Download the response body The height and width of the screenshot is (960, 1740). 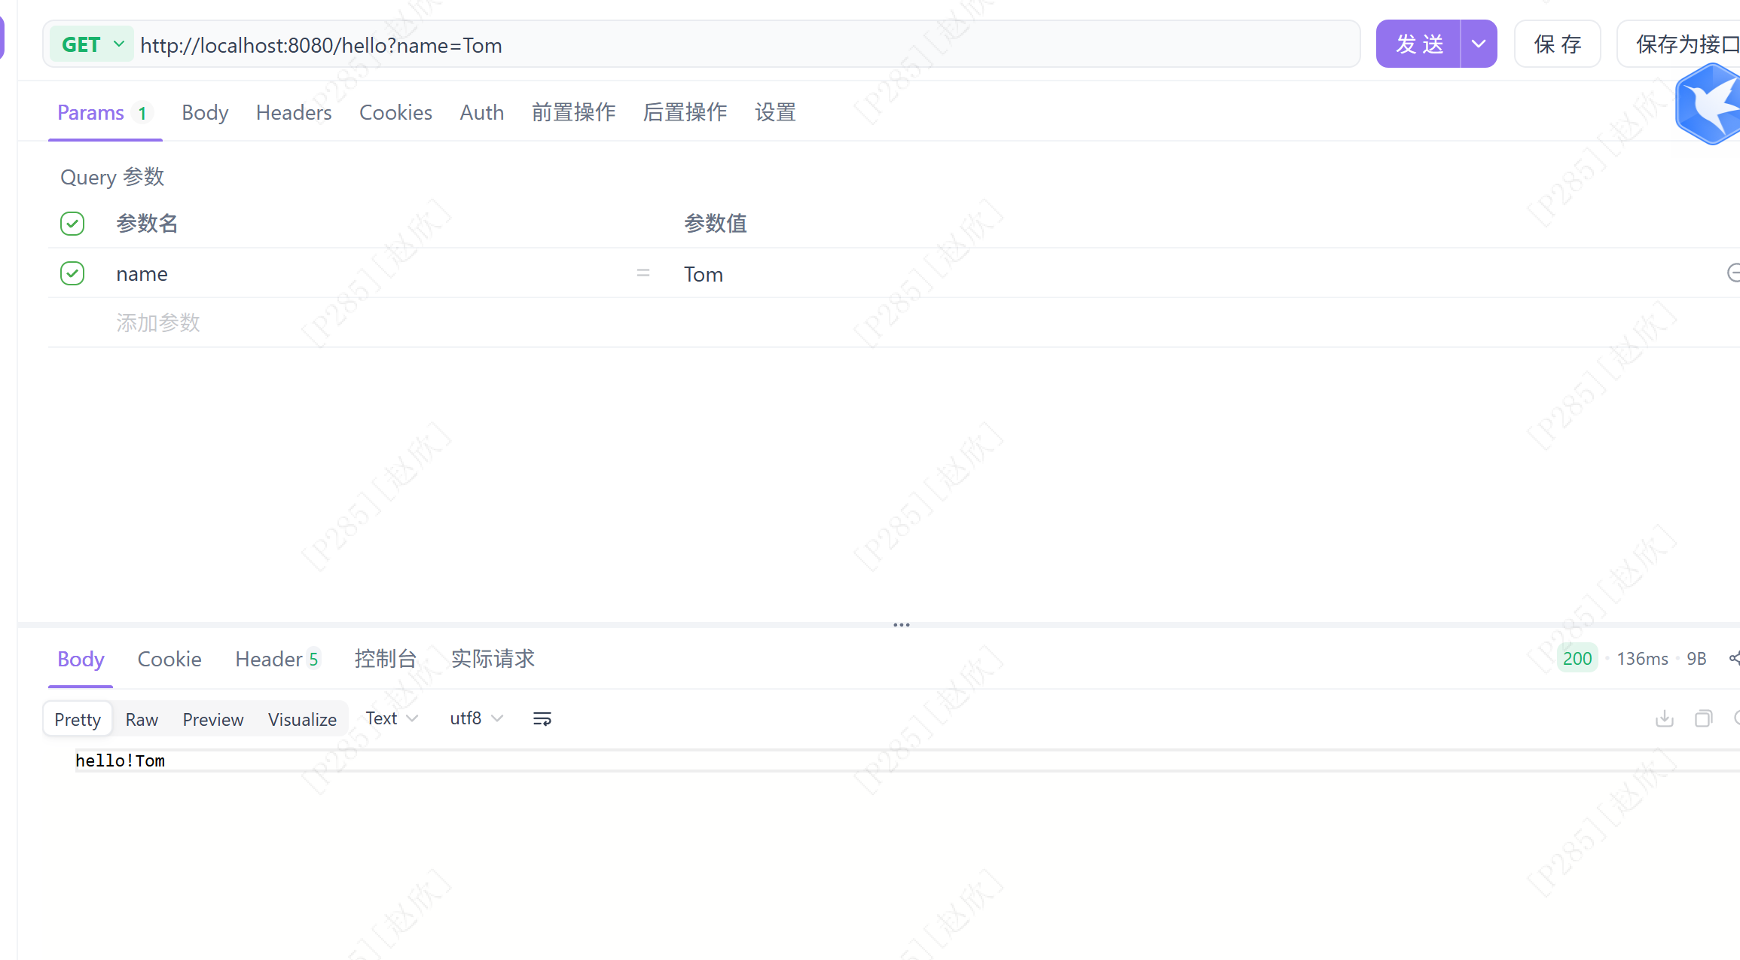click(x=1664, y=719)
